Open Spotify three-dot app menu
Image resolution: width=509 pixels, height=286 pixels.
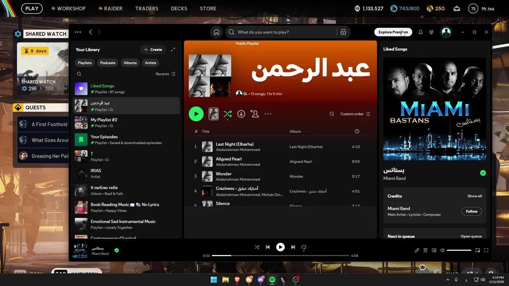click(x=78, y=32)
